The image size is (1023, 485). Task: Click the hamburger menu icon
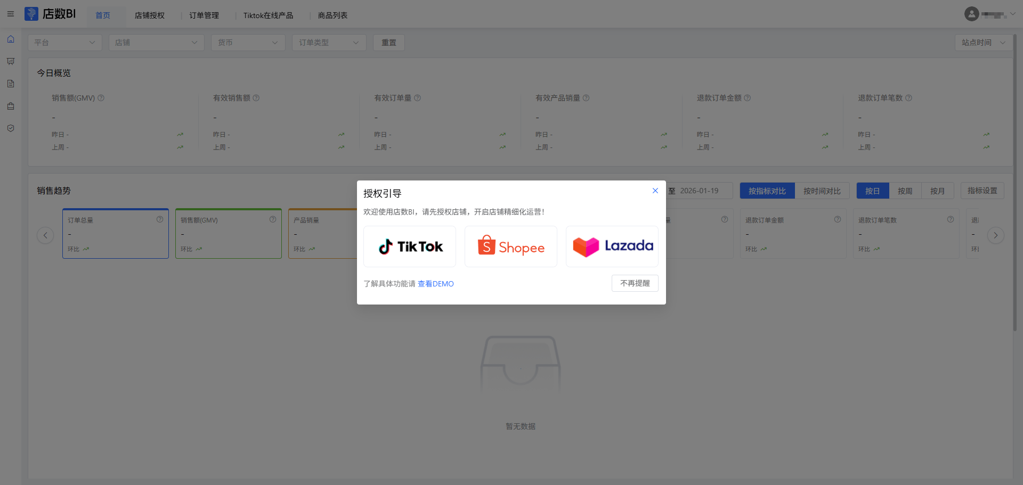(x=11, y=14)
